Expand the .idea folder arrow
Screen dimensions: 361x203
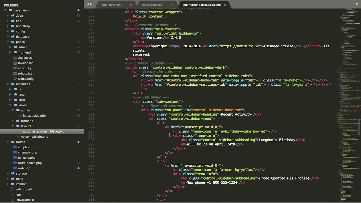point(8,16)
